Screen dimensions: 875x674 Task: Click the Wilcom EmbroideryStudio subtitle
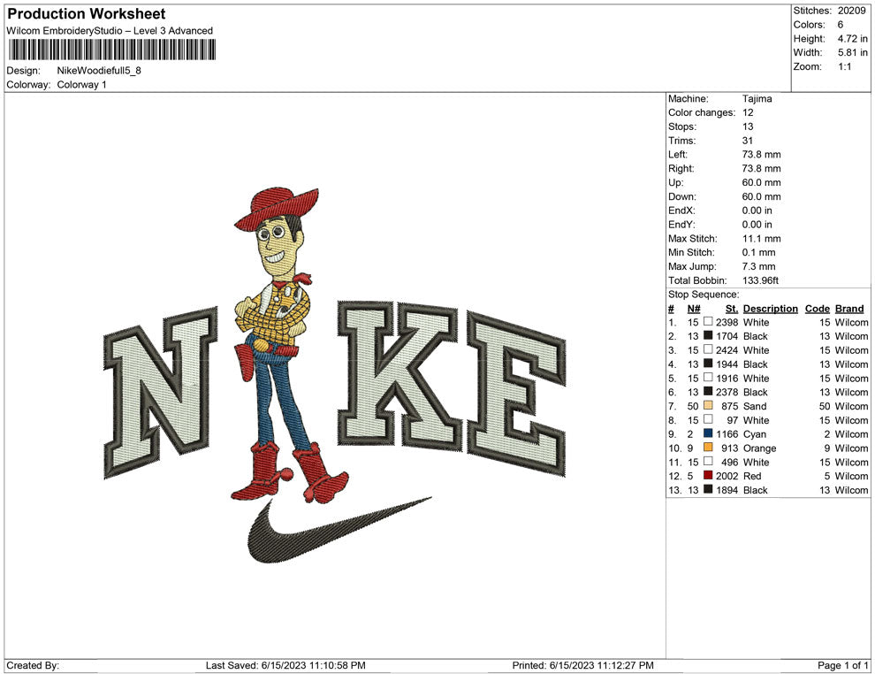pyautogui.click(x=110, y=31)
